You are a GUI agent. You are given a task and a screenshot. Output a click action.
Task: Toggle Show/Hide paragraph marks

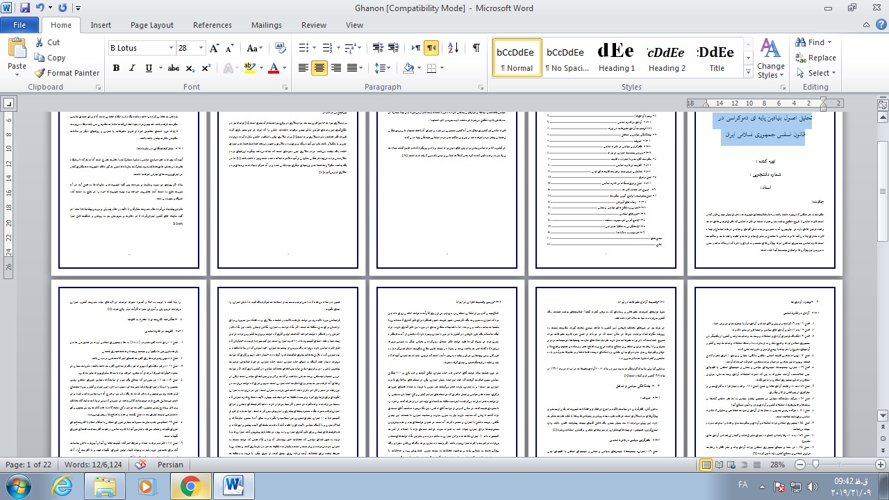click(476, 48)
